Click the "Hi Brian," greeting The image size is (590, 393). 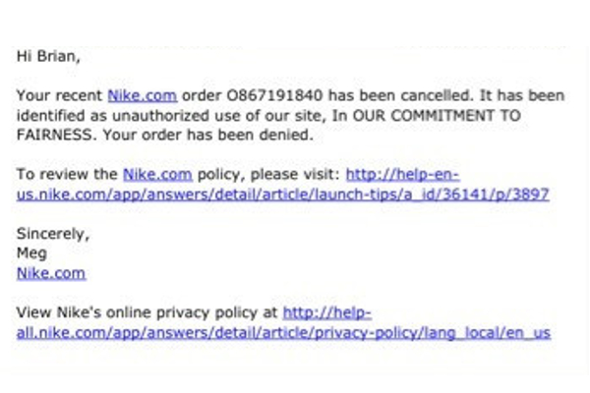click(48, 56)
